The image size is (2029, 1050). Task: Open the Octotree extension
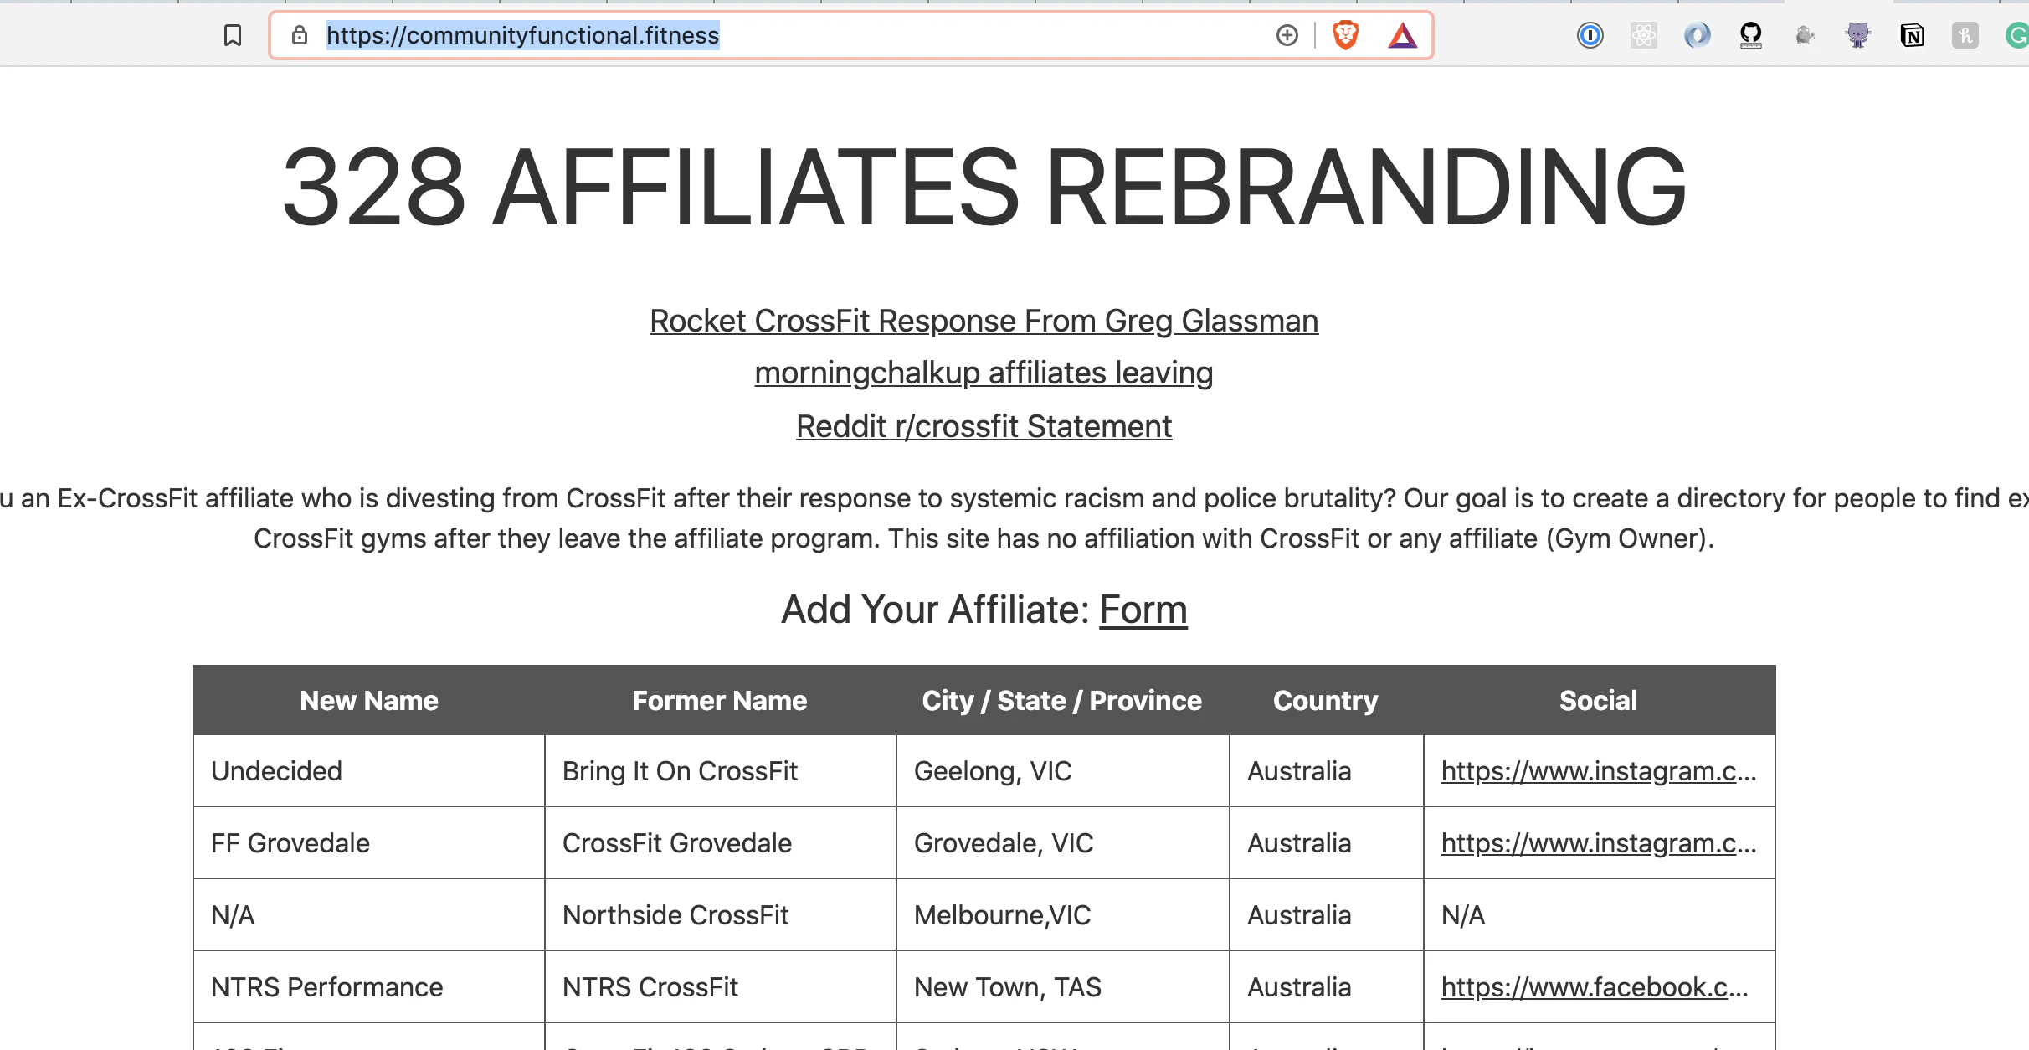tap(1858, 35)
